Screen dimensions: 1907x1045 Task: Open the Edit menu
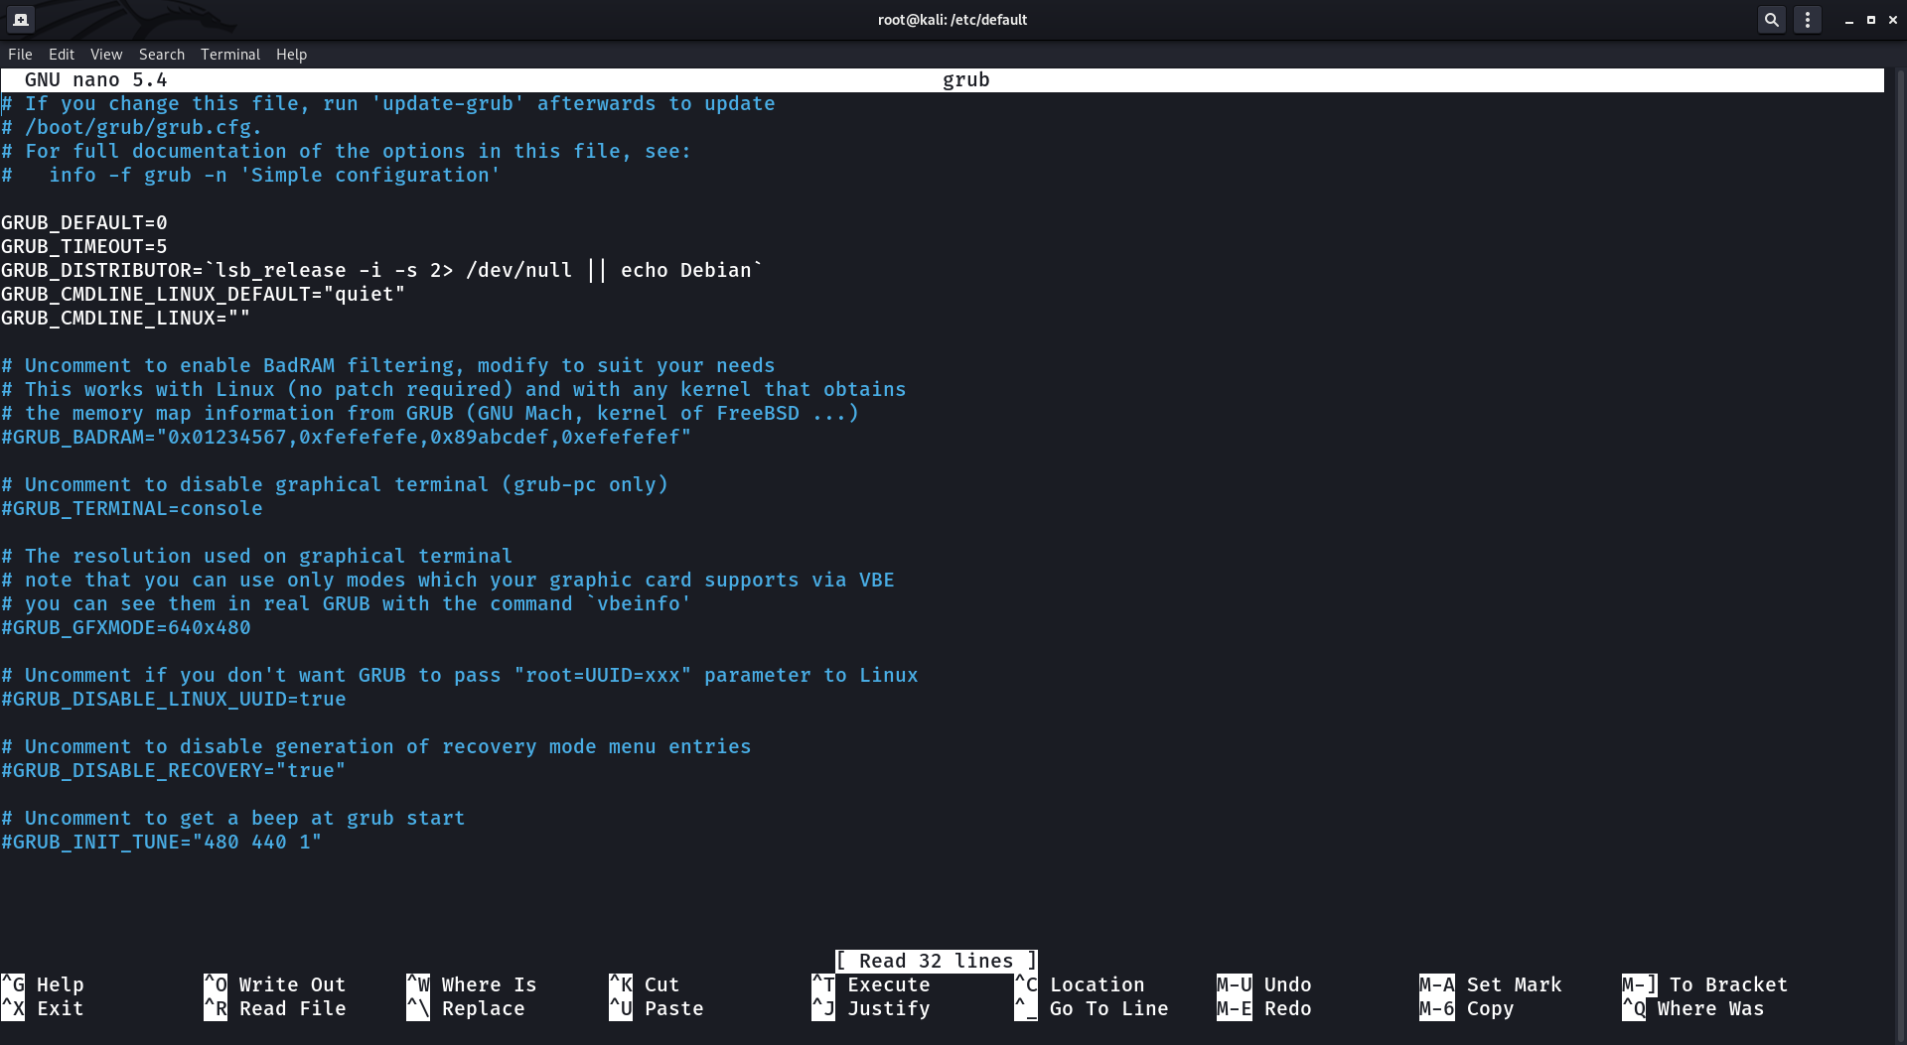62,55
